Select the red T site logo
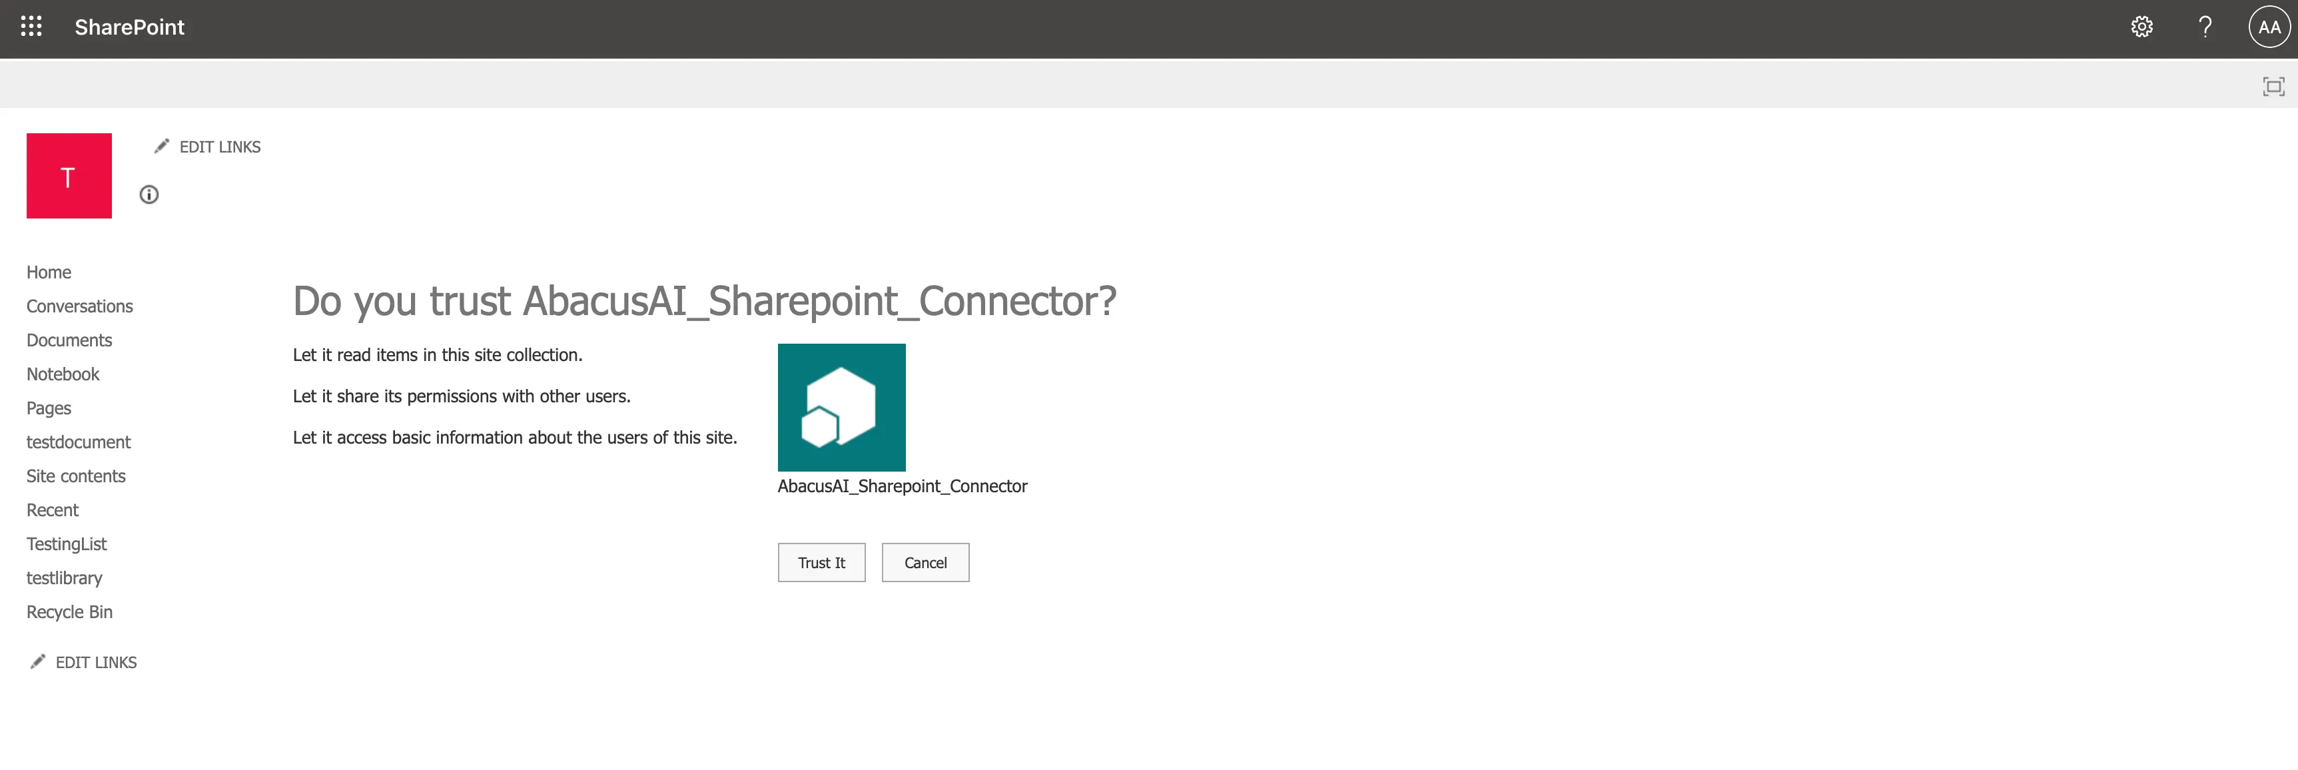Screen dimensions: 2298x770 [x=69, y=175]
